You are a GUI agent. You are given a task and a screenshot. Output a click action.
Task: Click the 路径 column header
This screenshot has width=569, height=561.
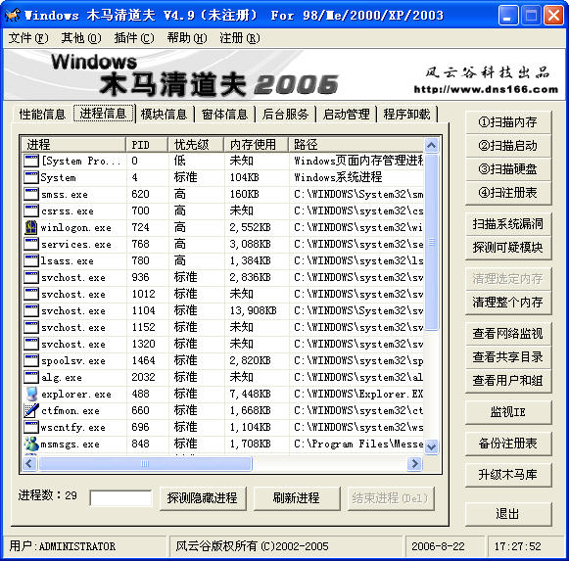coord(356,145)
